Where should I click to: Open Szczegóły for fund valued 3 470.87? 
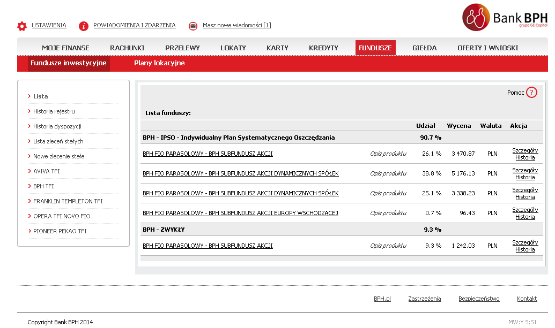coord(525,150)
